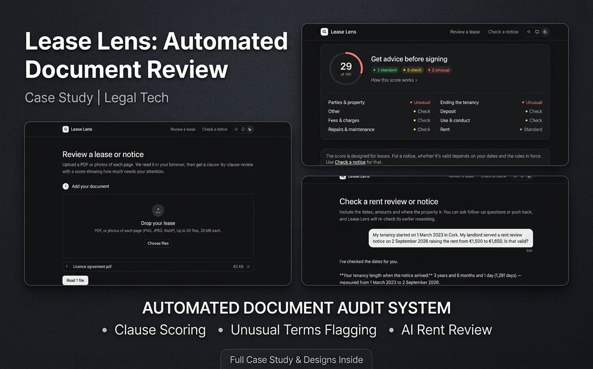Select the Parties & property row
Viewport: 593px width, 369px height.
pos(379,103)
